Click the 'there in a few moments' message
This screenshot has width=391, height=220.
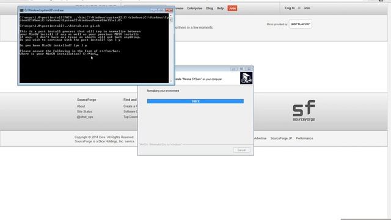click(194, 28)
